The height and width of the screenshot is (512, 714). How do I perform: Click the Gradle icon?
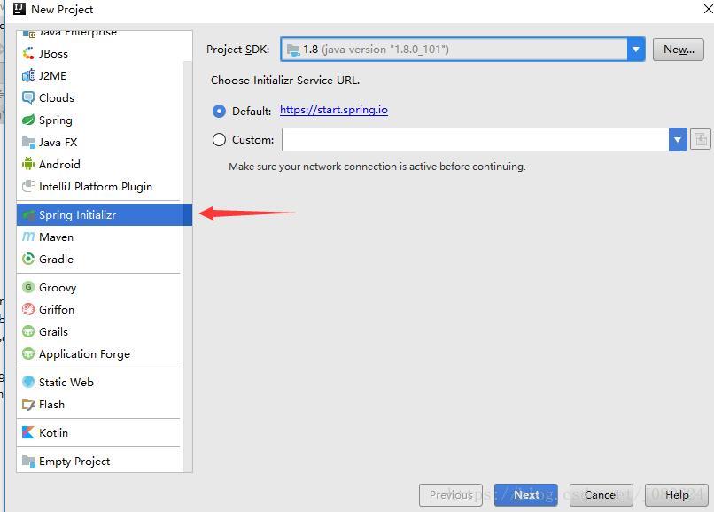[x=28, y=259]
